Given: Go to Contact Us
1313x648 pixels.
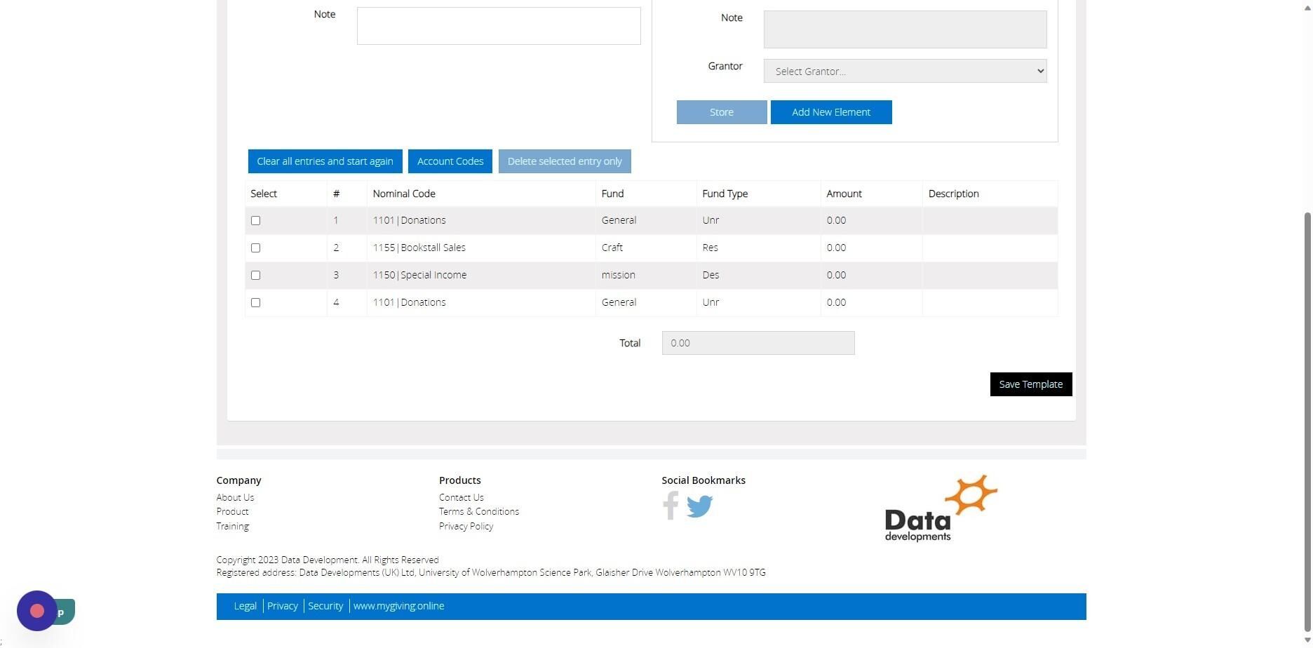Looking at the screenshot, I should click(x=462, y=497).
